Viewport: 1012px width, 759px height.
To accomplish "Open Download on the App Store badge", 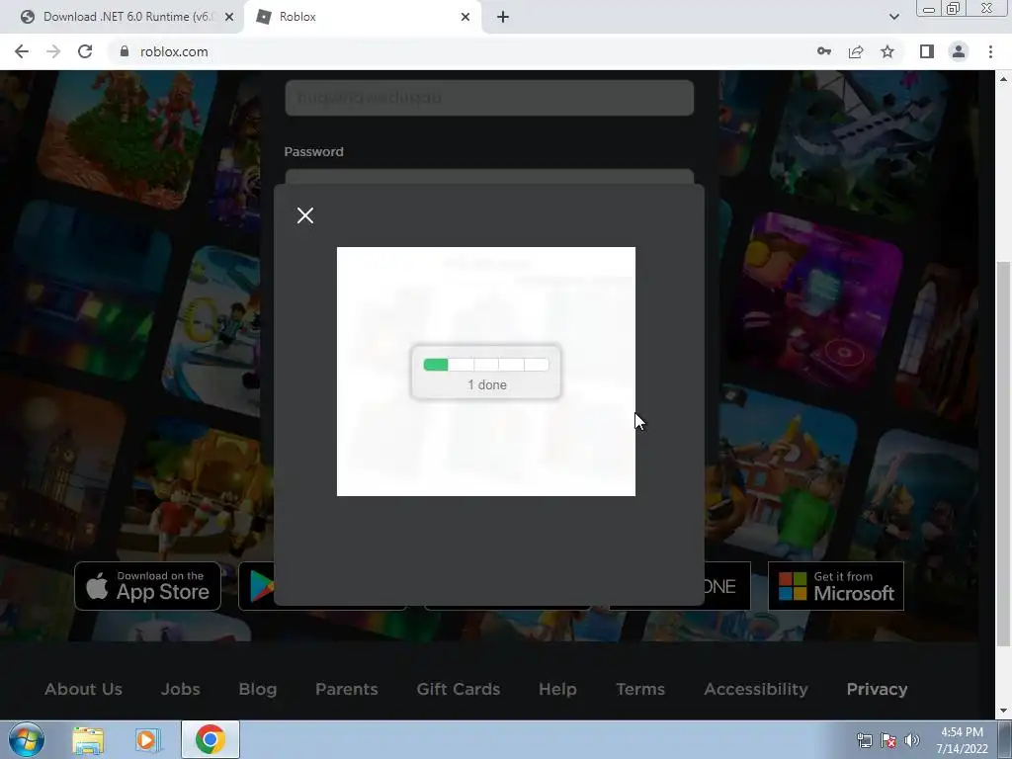I will (148, 586).
